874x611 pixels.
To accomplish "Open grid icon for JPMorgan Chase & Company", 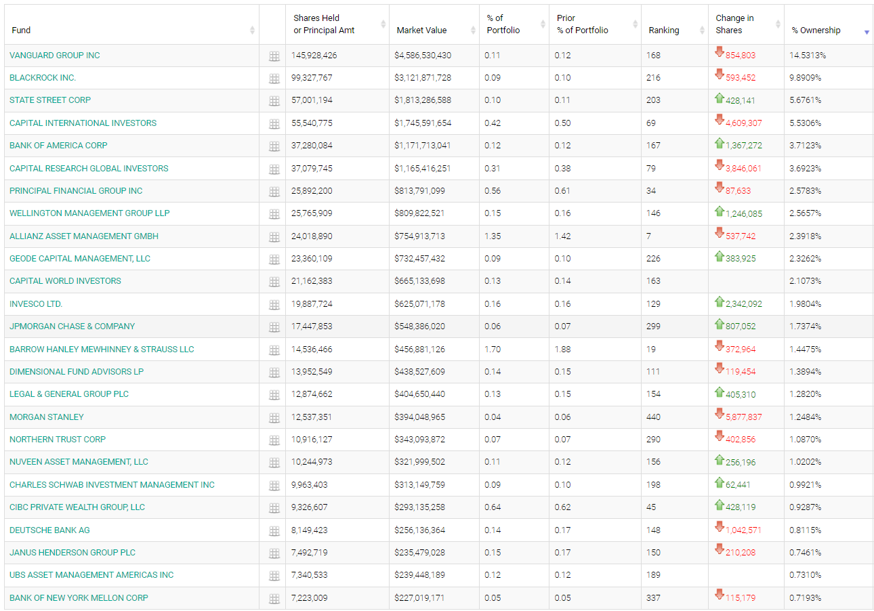I will tap(274, 328).
